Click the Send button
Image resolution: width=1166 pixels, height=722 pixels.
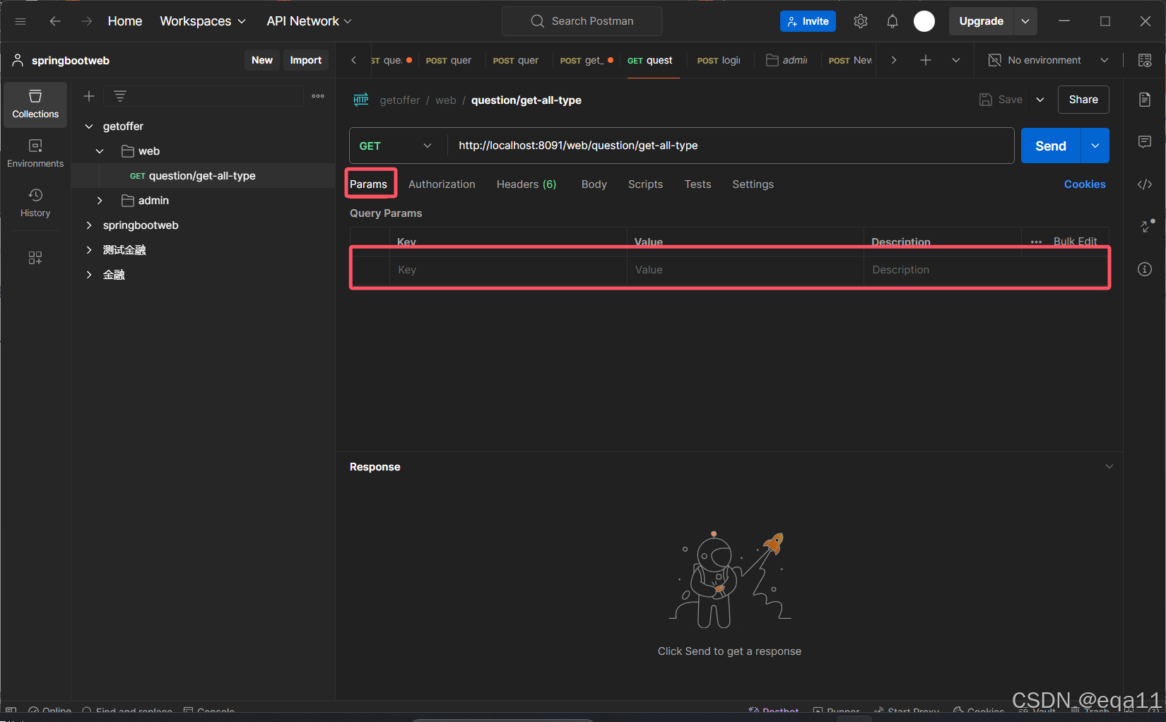(x=1050, y=146)
